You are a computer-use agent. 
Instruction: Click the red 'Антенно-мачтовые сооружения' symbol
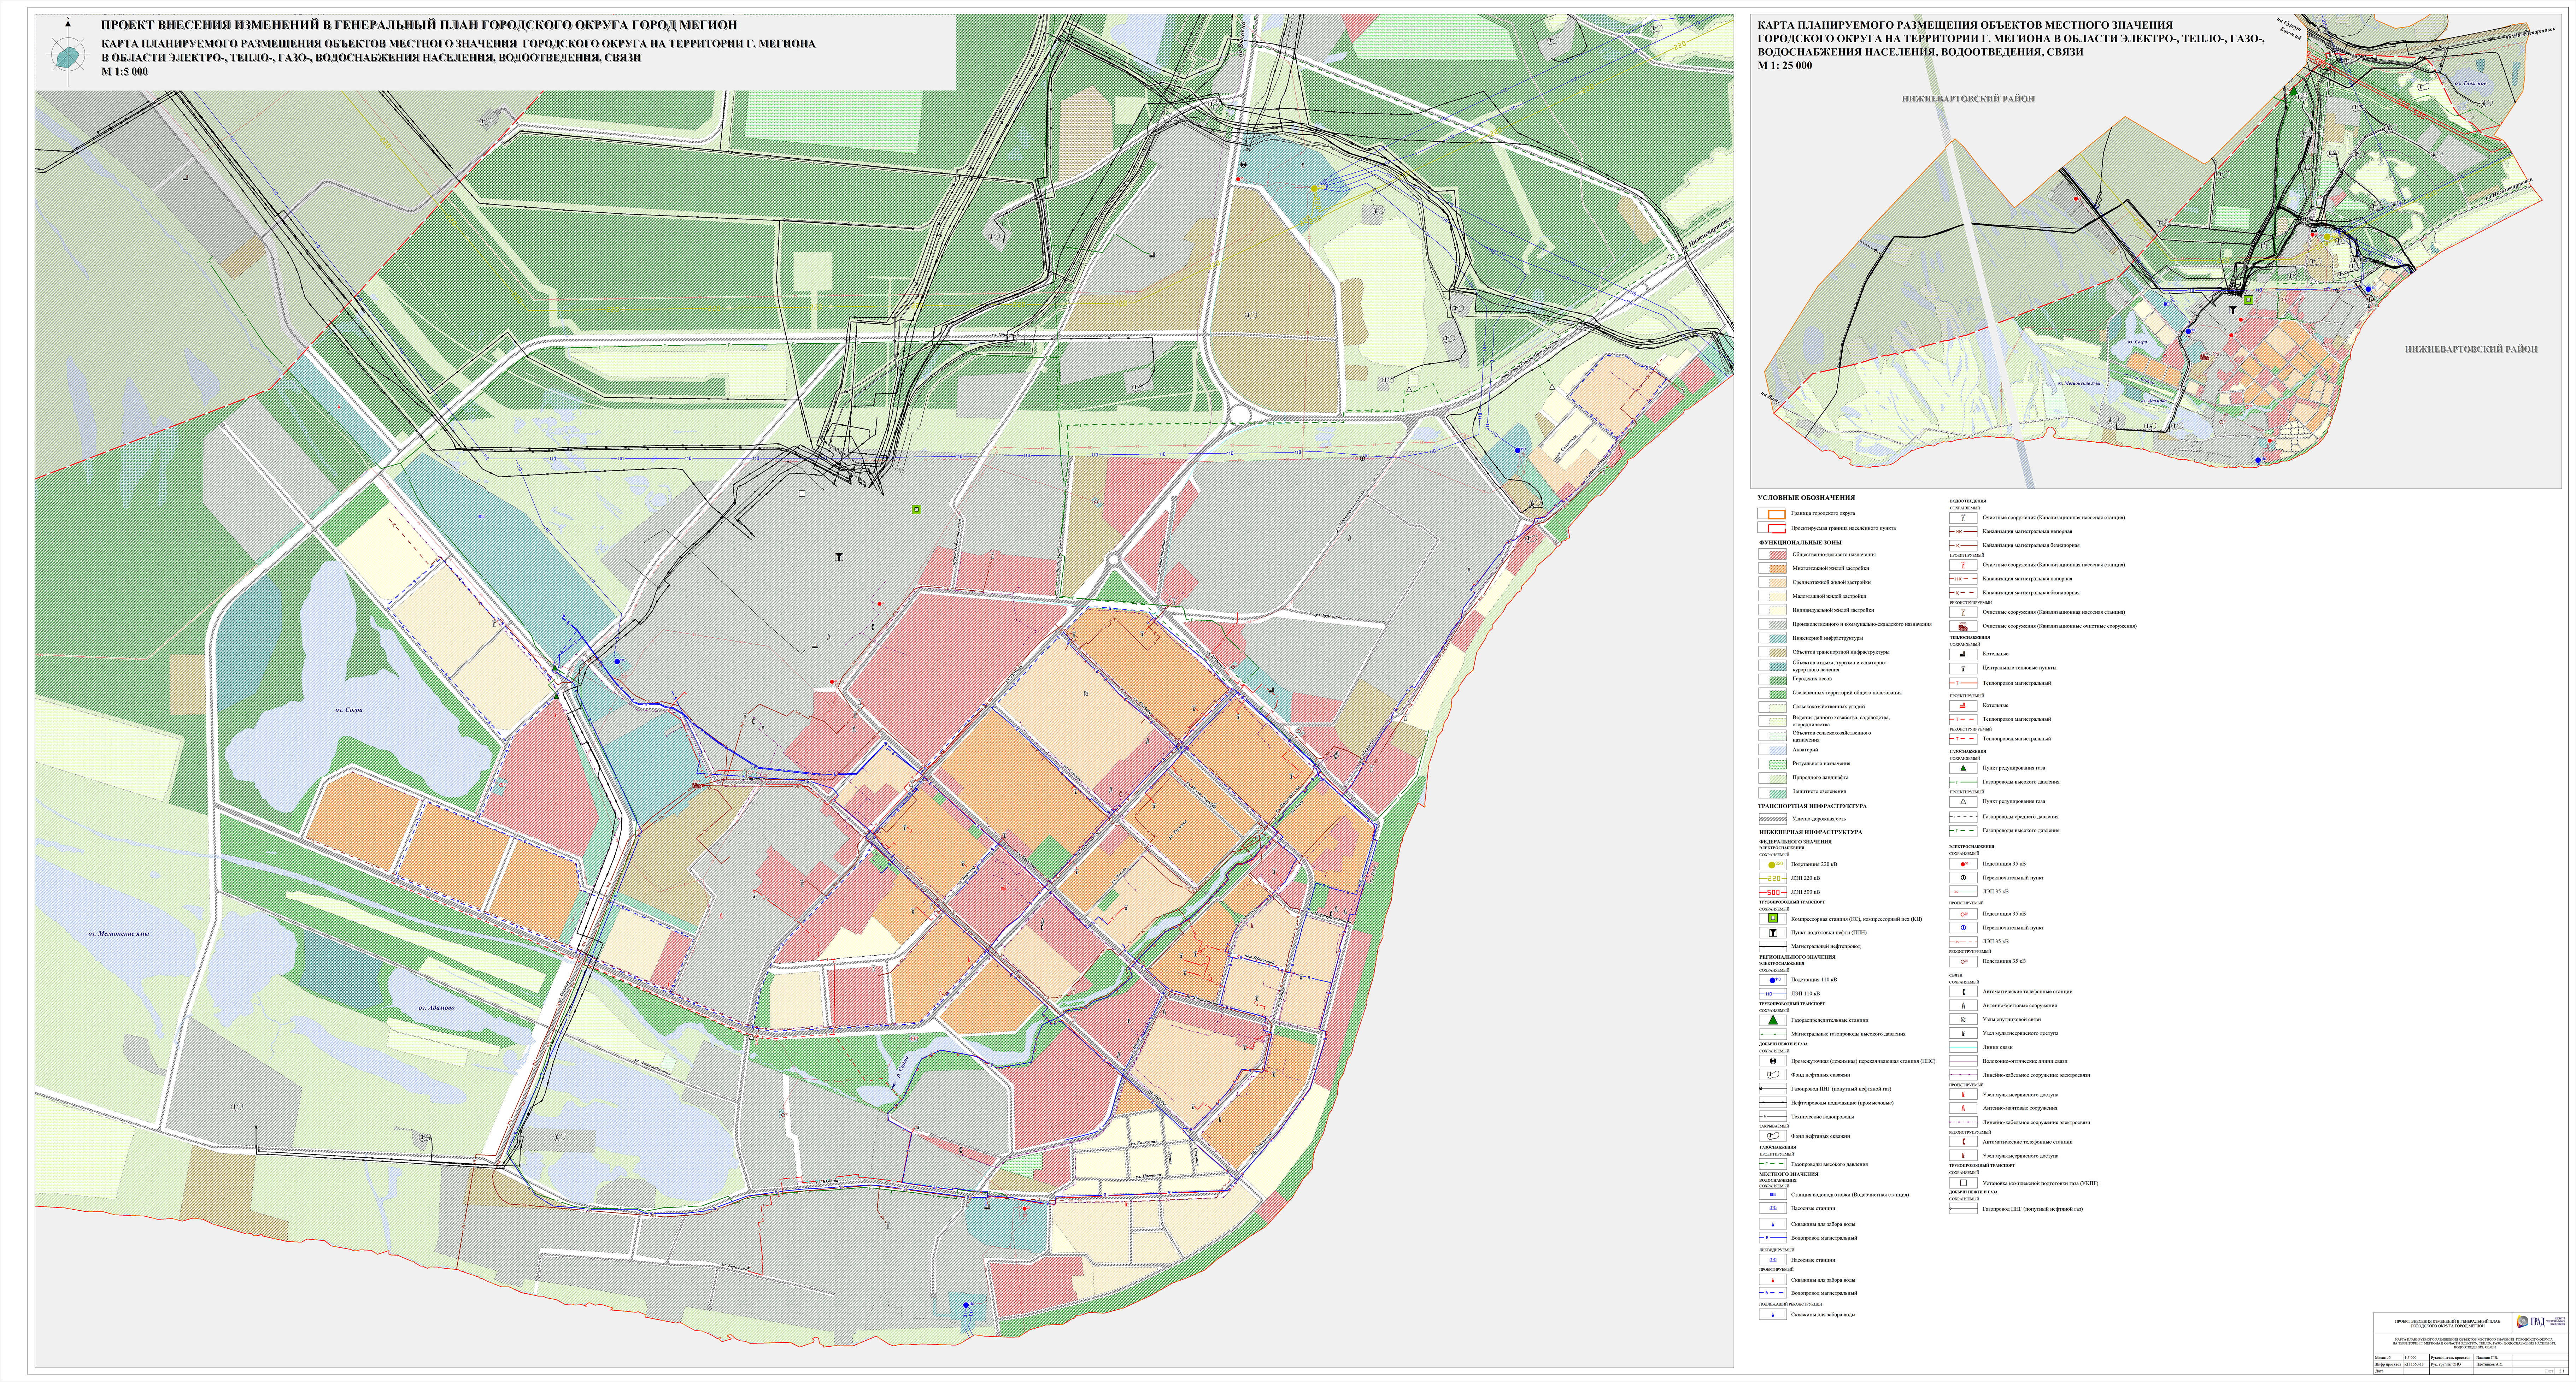point(1963,1108)
